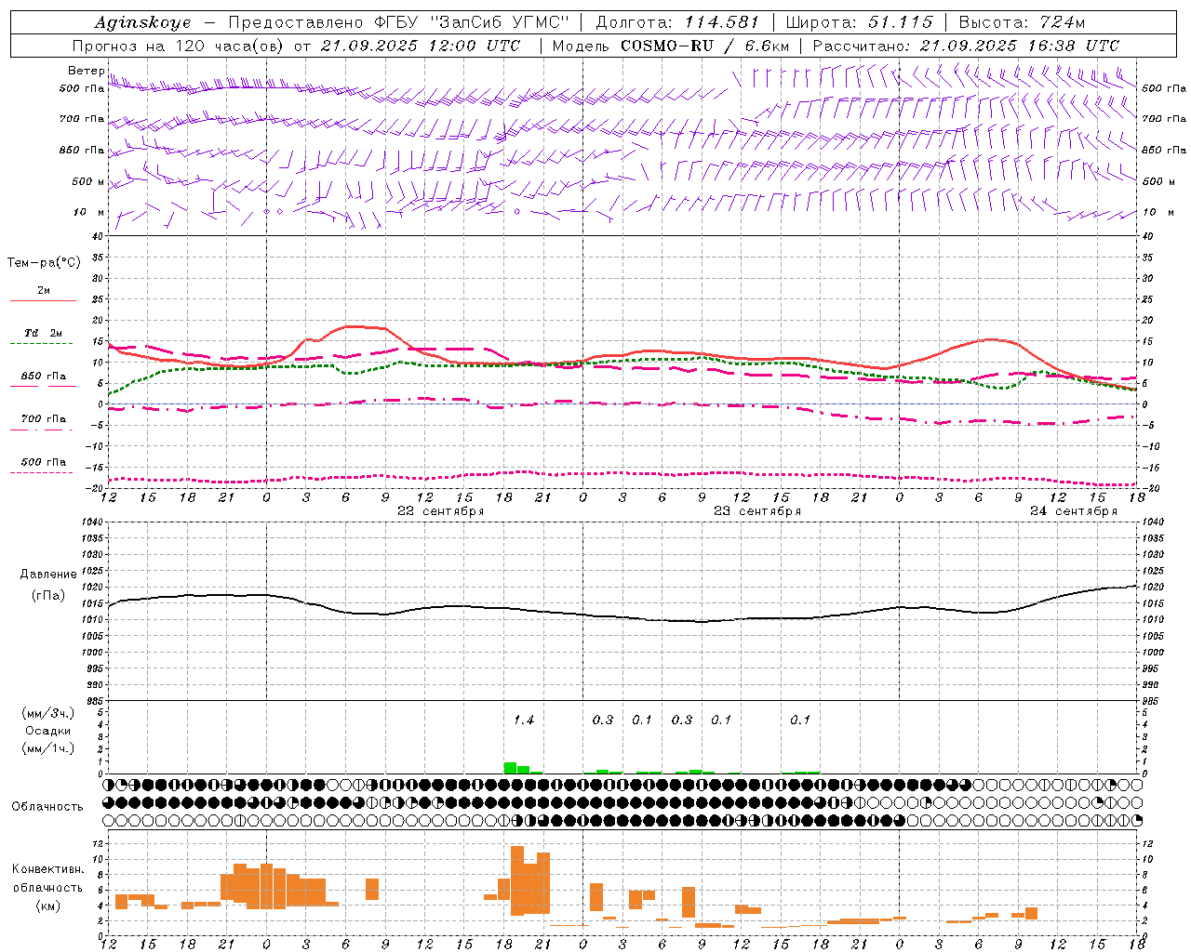Viewport: 1191px width, 952px height.
Task: Click the 'Td 2м' dew point legend
Action: click(x=43, y=333)
